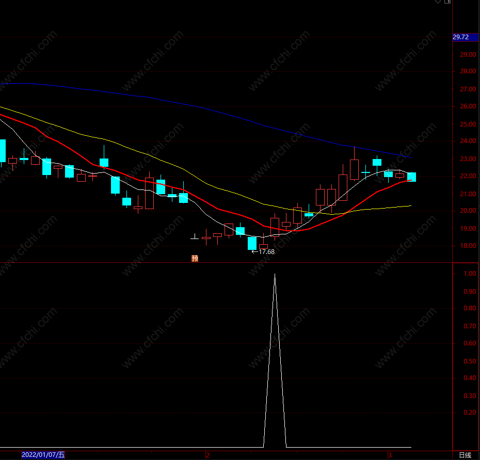
Task: Click the month 3 marker on time axis
Action: [390, 455]
